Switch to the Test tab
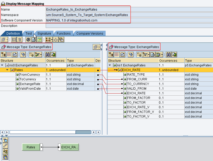The height and width of the screenshot is (161, 213). tap(29, 33)
